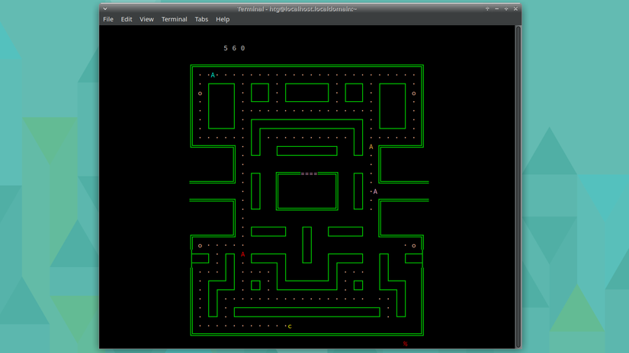Click the ghost house door ====
The image size is (629, 353).
point(309,173)
